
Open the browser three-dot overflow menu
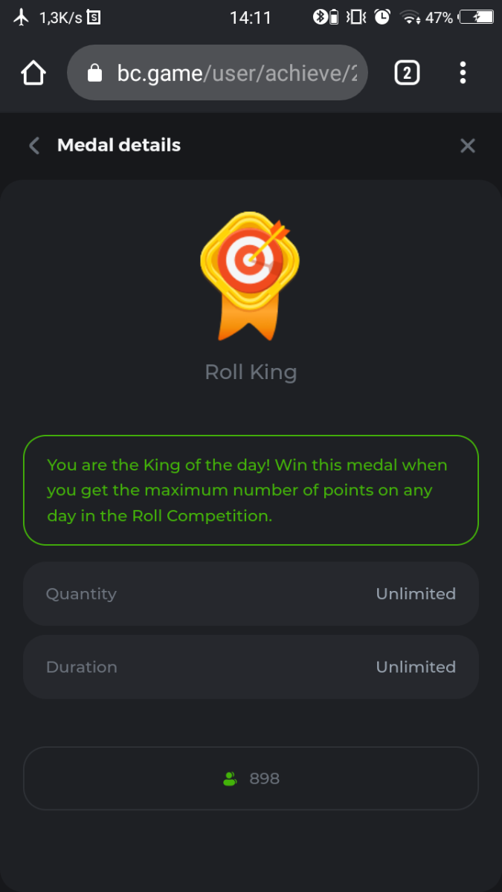pyautogui.click(x=463, y=73)
